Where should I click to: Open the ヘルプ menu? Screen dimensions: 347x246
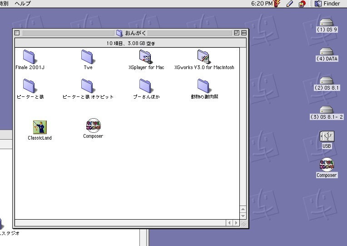[23, 4]
